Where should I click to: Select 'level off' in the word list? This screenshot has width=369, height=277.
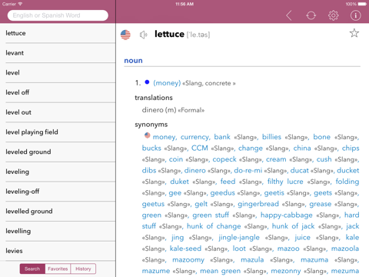[58, 92]
